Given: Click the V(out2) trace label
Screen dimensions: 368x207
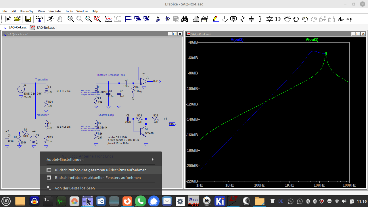Looking at the screenshot, I should 237,40.
